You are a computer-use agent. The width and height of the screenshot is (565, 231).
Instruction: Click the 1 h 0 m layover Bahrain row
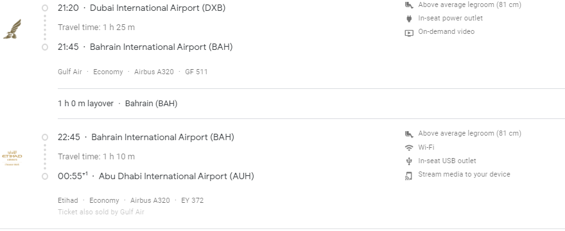[x=311, y=104]
